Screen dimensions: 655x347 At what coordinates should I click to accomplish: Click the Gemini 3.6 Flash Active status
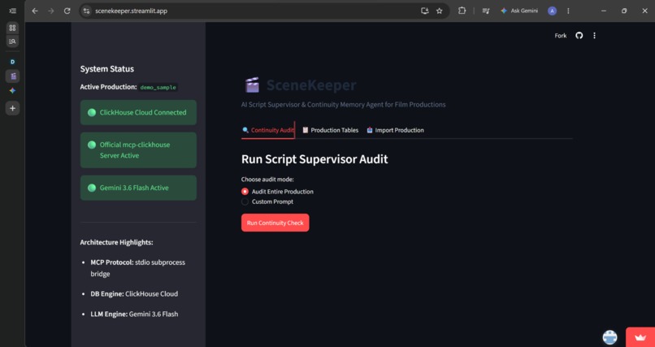[138, 188]
